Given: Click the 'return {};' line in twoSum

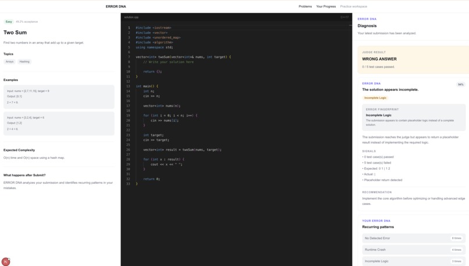Looking at the screenshot, I should click(x=152, y=72).
